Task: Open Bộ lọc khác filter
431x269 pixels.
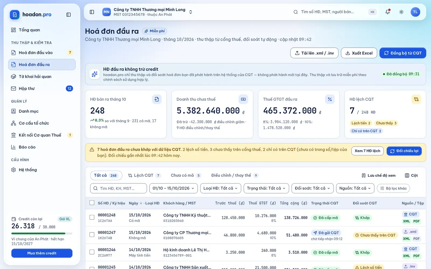Action: (393, 188)
